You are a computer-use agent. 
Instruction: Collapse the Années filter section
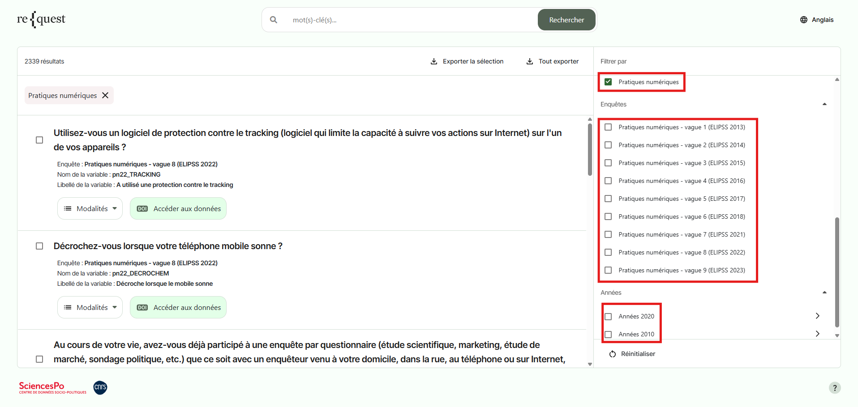(x=824, y=293)
